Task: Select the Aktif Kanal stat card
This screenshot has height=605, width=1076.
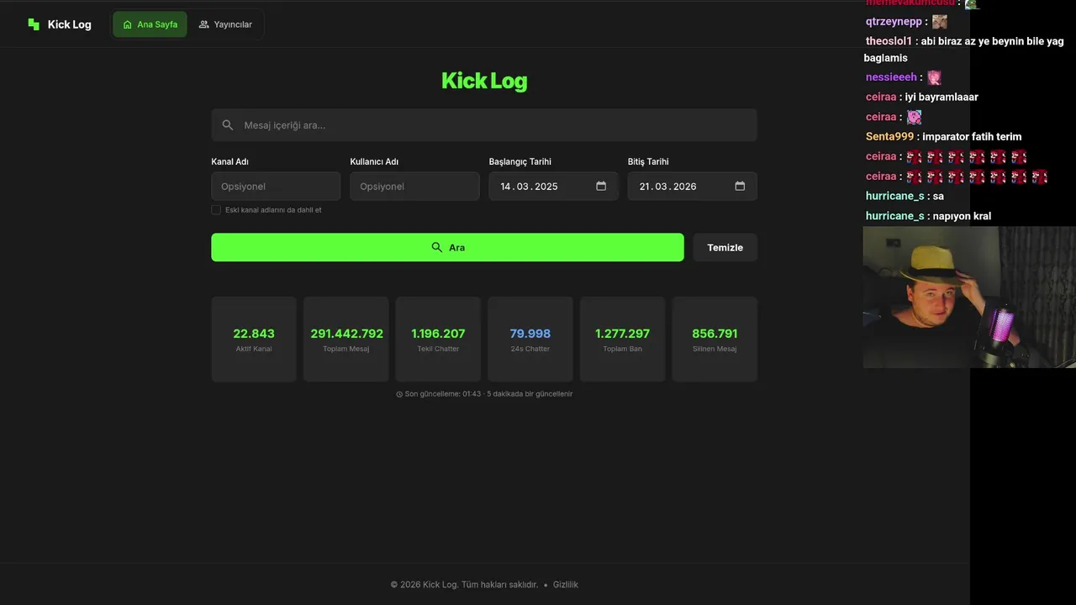Action: (254, 339)
